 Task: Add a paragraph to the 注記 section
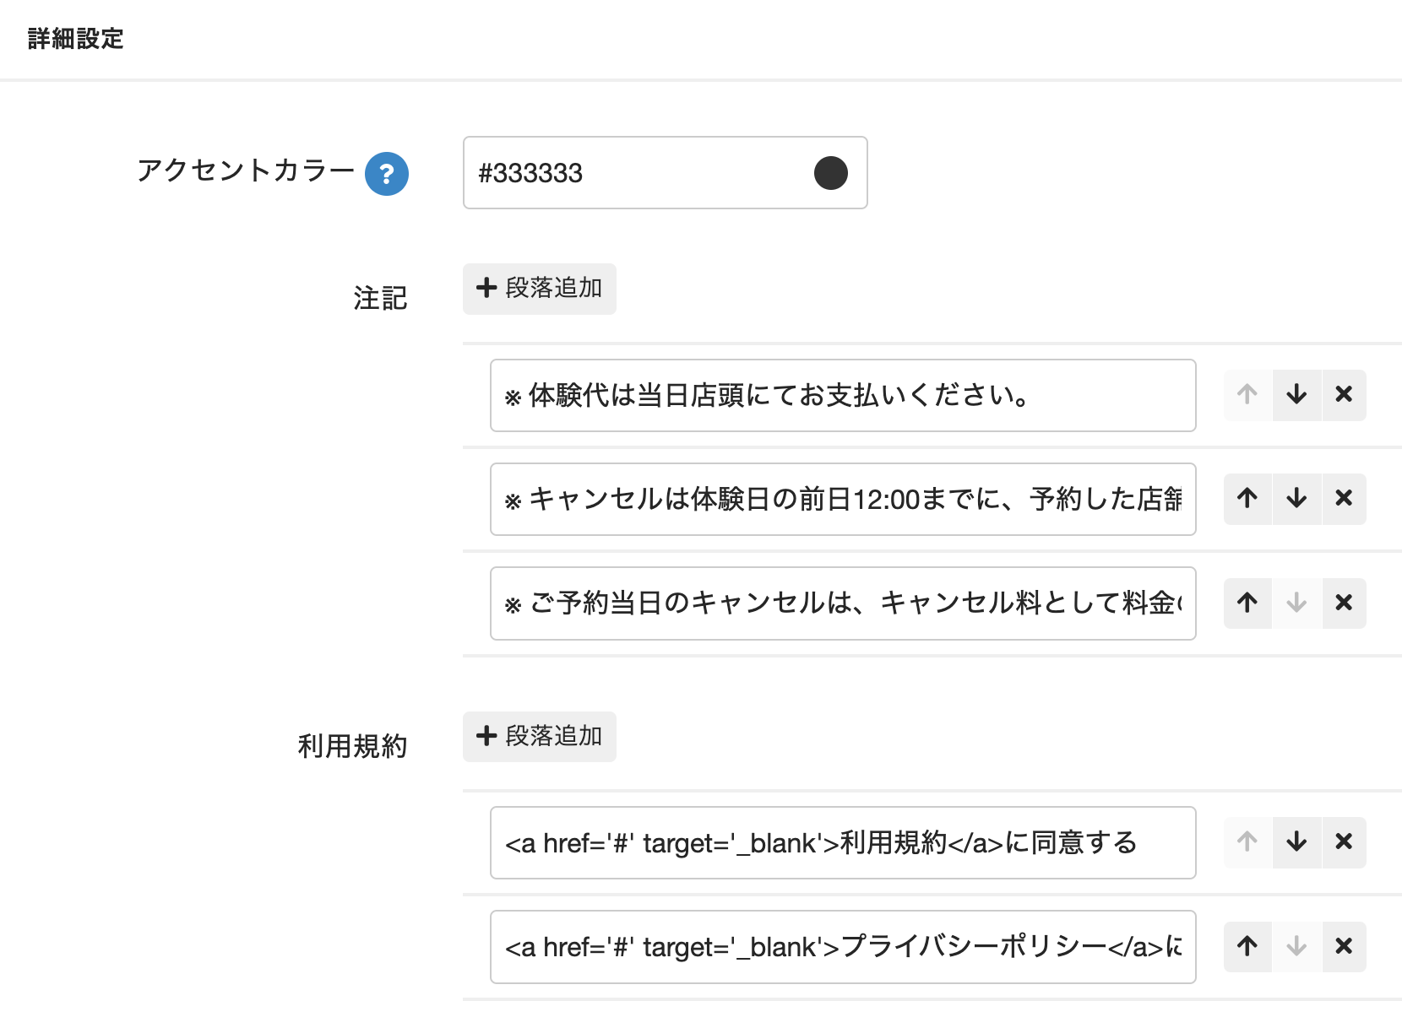[x=540, y=289]
